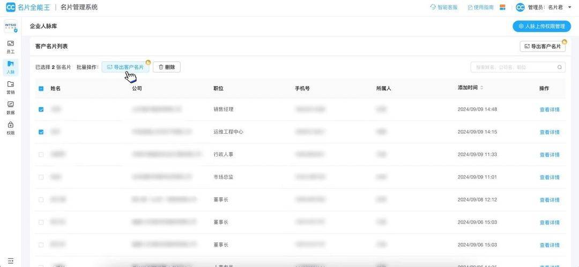Image resolution: width=579 pixels, height=267 pixels.
Task: Click the magnifier icon in search box
Action: [560, 67]
